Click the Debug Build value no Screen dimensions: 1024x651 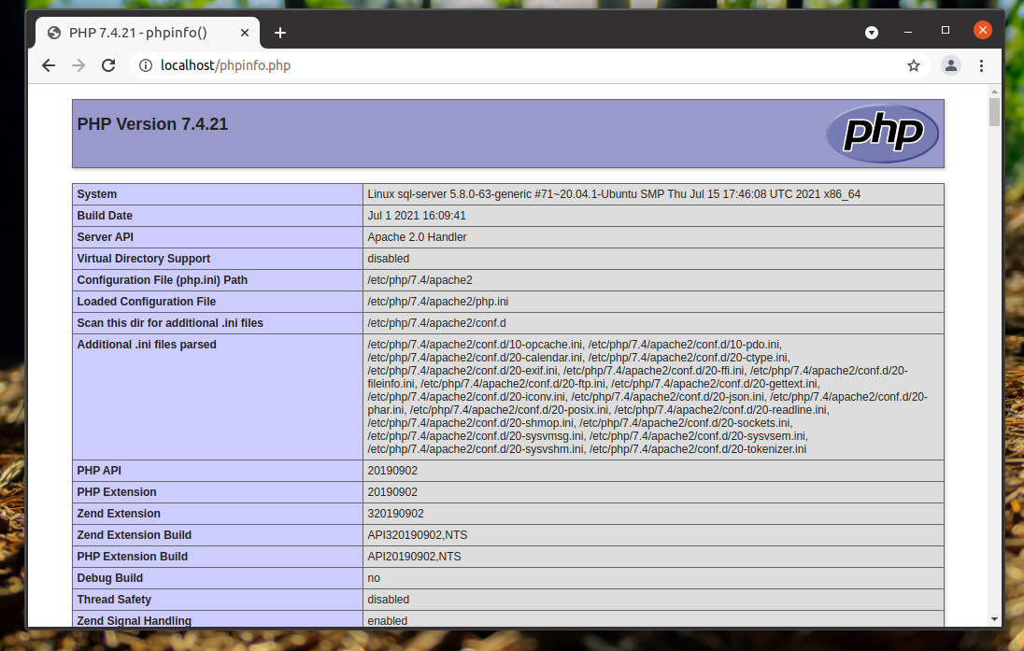pos(374,578)
